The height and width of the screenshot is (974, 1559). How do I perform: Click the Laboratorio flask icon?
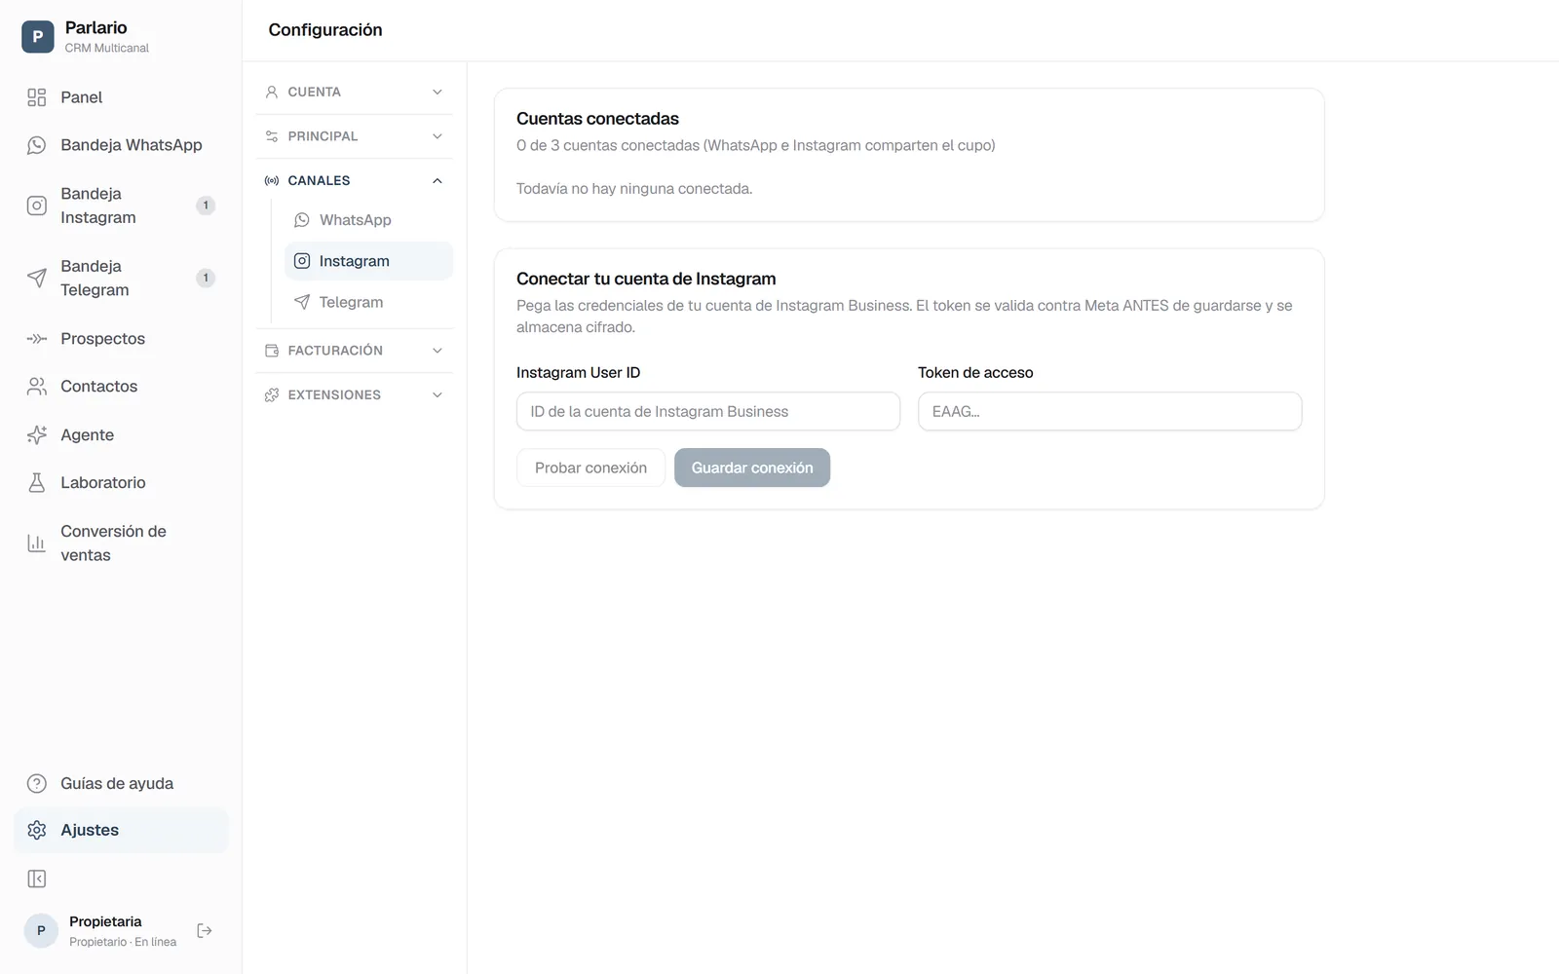[37, 483]
